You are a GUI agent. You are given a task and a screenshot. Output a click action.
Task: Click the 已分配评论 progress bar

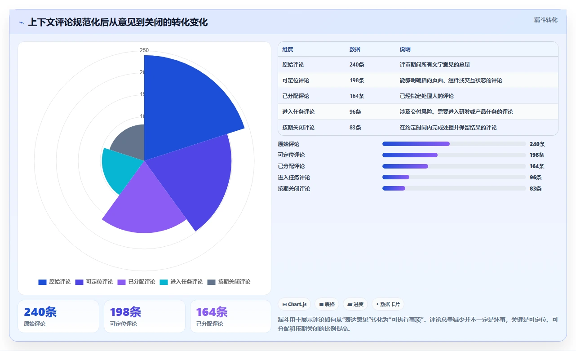(x=454, y=166)
